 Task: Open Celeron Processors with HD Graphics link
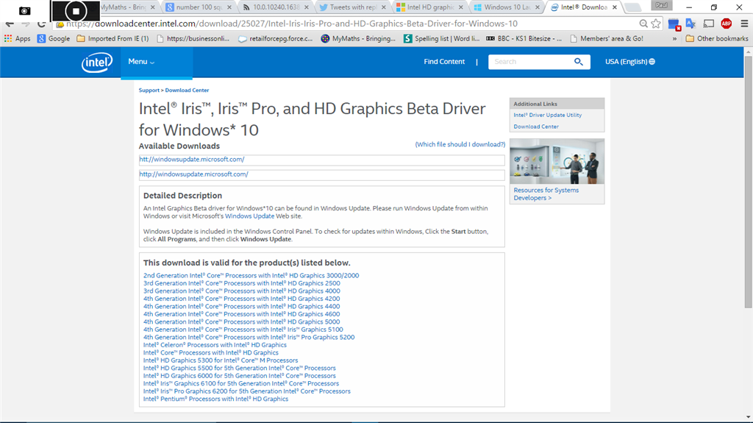pos(215,344)
